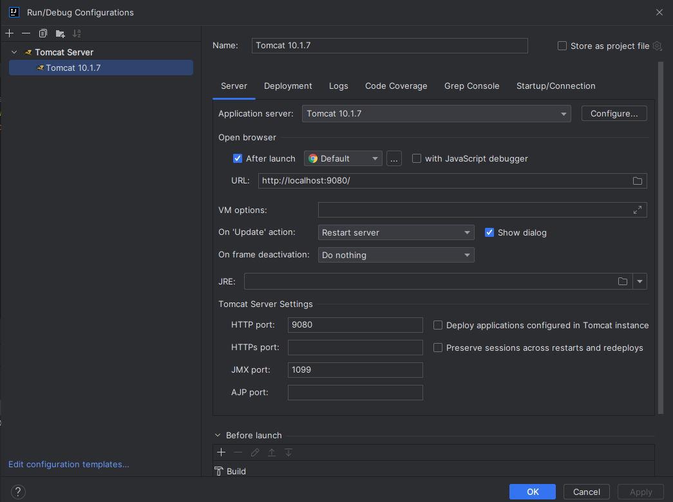673x502 pixels.
Task: Click the Apply button
Action: pyautogui.click(x=641, y=492)
